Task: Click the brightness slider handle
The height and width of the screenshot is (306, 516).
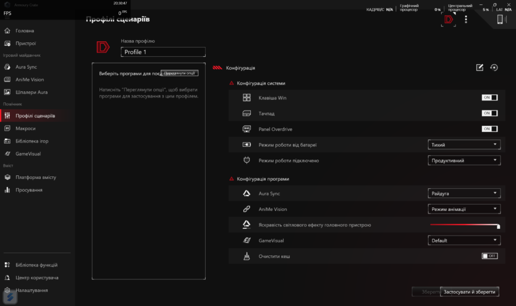Action: click(x=498, y=226)
